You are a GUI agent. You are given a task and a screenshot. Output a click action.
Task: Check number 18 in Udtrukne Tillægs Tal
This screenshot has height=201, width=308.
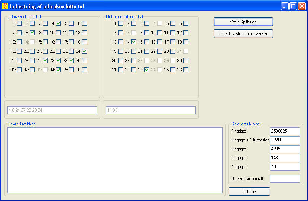[x=186, y=42]
